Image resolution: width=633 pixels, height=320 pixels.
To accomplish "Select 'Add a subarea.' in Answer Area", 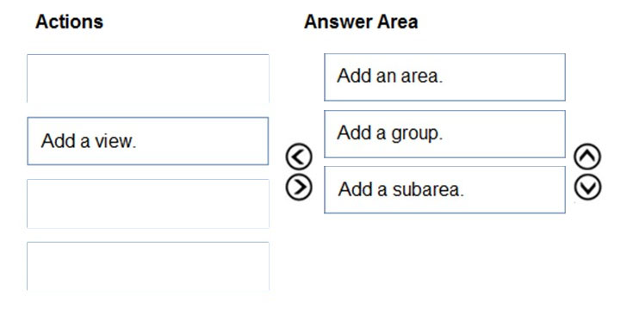I will point(444,190).
